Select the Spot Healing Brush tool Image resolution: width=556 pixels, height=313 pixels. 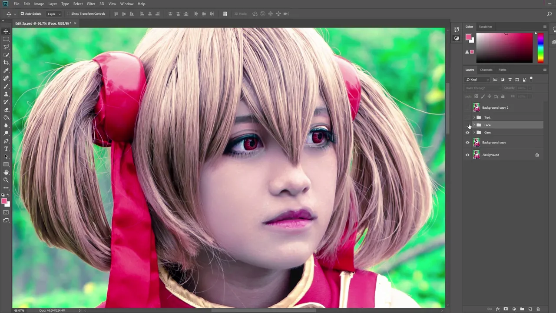[x=6, y=78]
